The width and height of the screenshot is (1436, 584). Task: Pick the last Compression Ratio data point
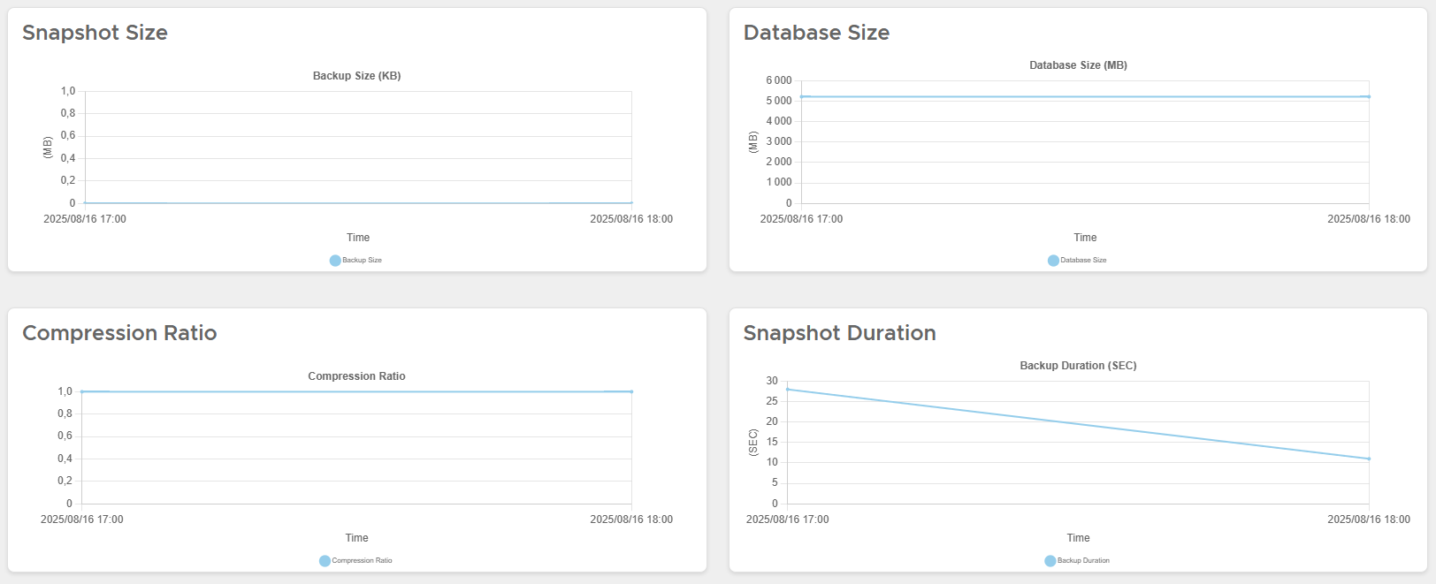(x=631, y=391)
